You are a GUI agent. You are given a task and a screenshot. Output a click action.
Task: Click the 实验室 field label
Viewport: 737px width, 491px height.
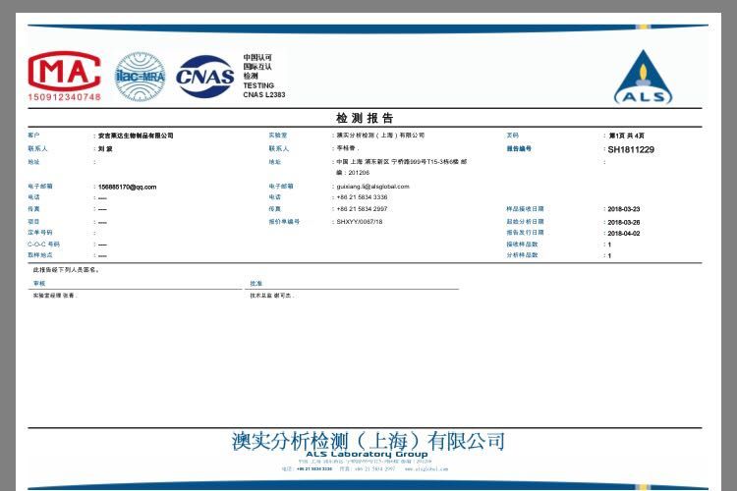[x=278, y=136]
